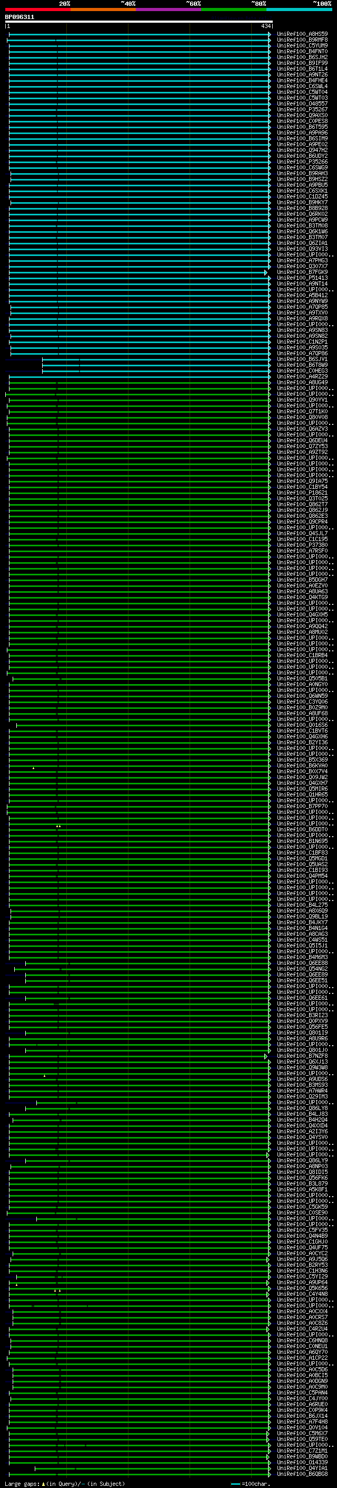Click the orange ~40% identity legend segment

tap(103, 10)
